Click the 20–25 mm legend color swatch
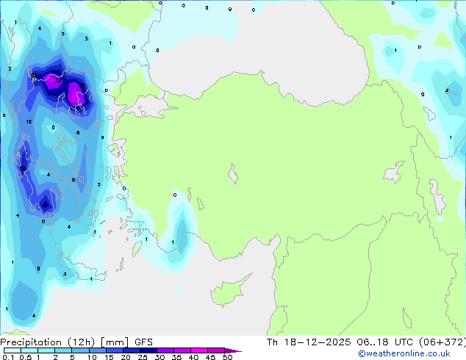This screenshot has height=360, width=466. [132, 350]
